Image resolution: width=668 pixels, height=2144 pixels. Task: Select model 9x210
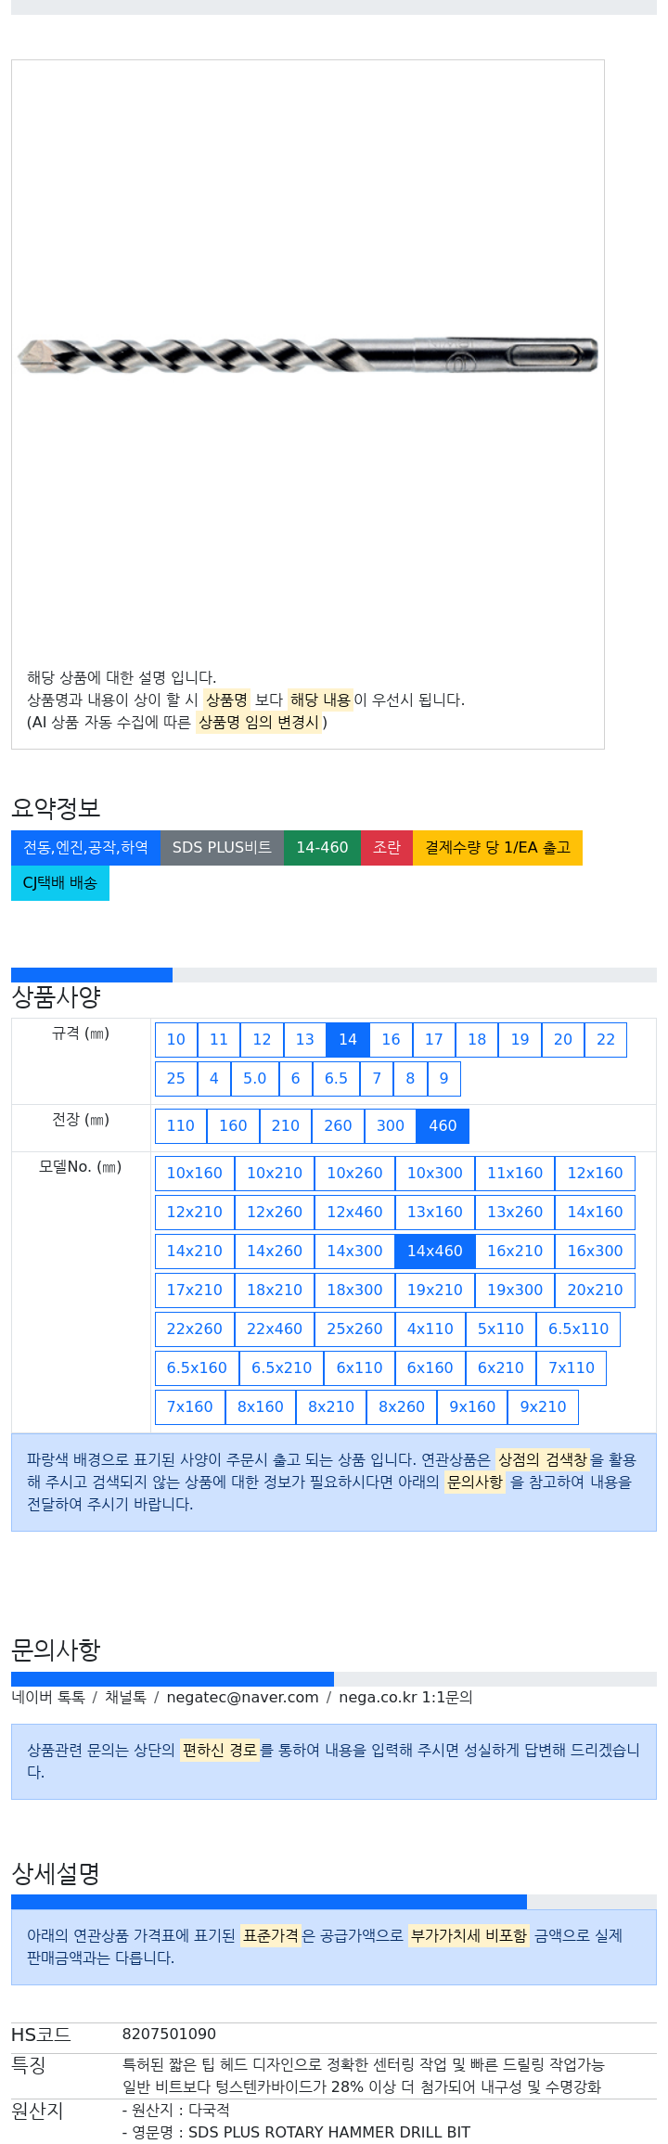(544, 1407)
